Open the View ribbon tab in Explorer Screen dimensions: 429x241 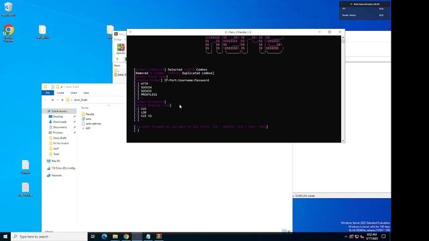tap(86, 93)
